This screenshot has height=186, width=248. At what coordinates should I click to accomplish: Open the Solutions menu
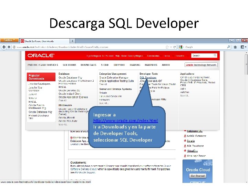[x=70, y=65]
